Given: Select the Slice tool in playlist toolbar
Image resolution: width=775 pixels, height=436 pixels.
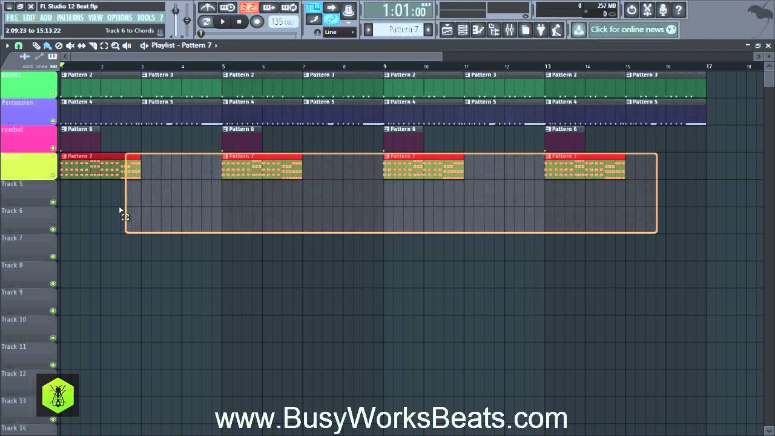Looking at the screenshot, I should tap(93, 45).
